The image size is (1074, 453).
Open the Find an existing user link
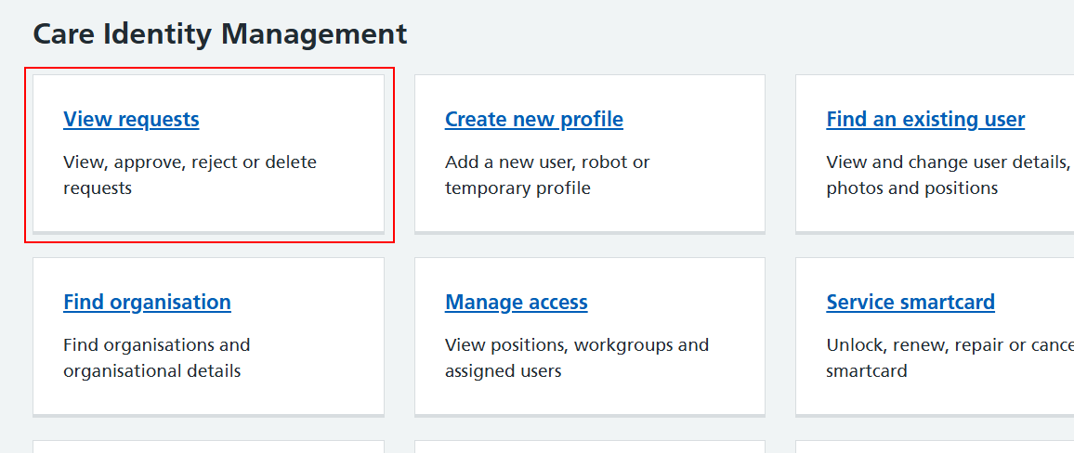(x=925, y=119)
